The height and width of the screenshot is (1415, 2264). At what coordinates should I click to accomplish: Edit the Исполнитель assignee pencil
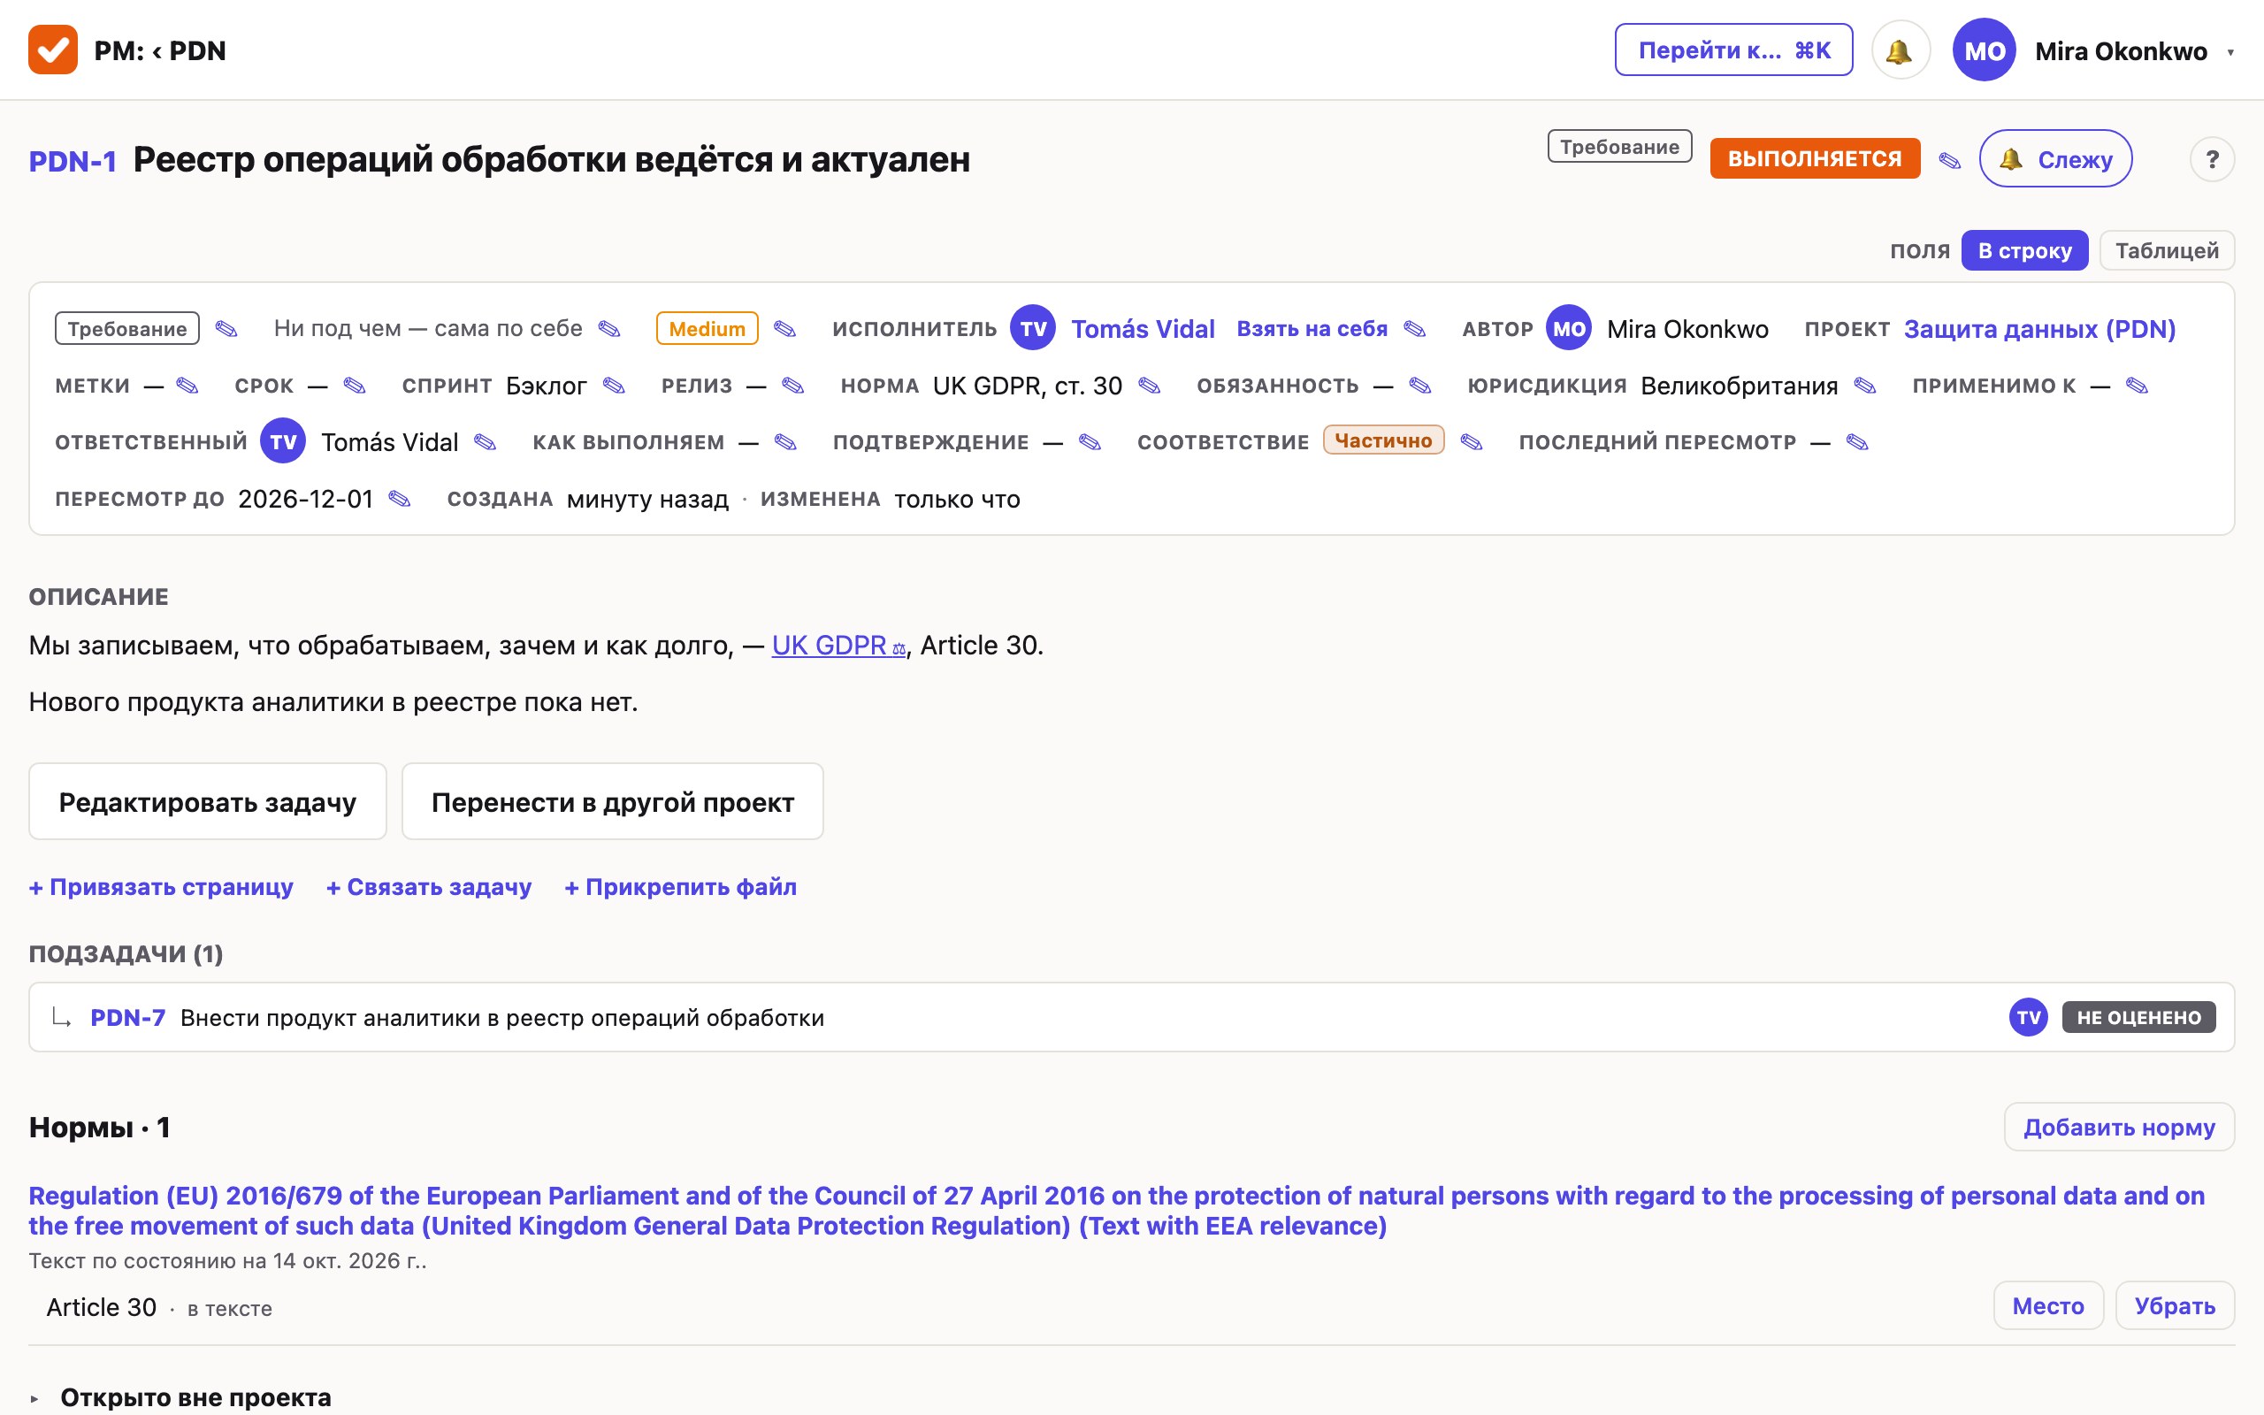[x=1414, y=328]
